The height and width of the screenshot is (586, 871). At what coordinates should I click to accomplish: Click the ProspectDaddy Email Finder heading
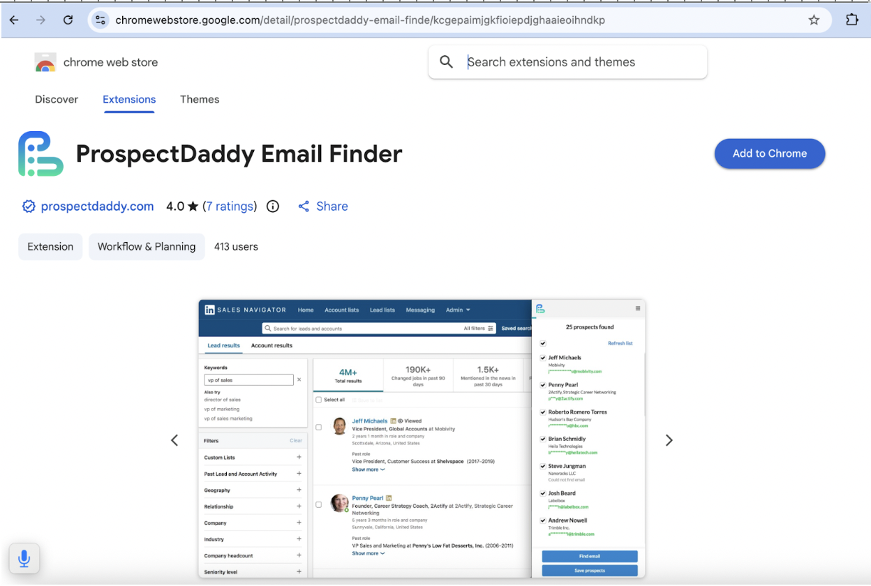239,153
